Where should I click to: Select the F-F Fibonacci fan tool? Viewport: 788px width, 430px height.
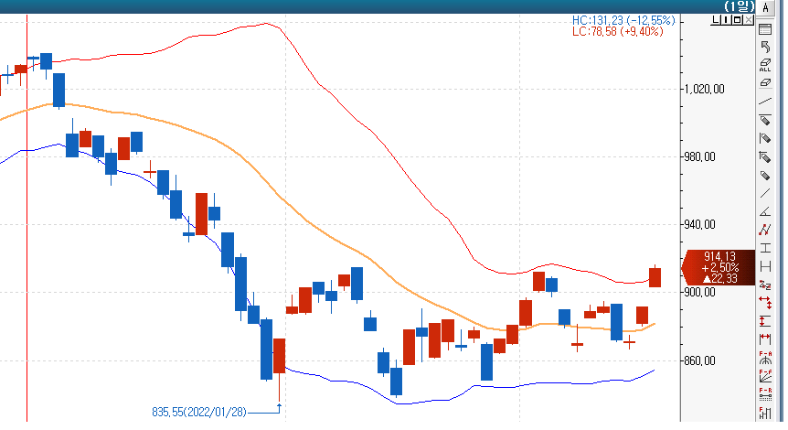[x=765, y=375]
